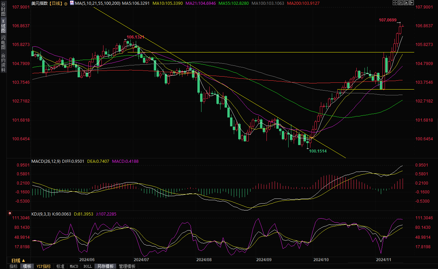This screenshot has height=269, width=438.
Task: Click the MA indicator chart icon
Action: point(71,3)
